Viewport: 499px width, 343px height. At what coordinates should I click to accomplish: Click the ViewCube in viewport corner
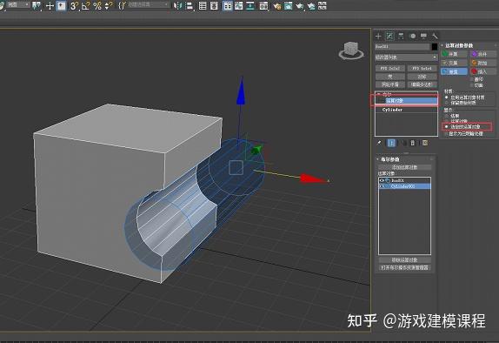pos(351,50)
